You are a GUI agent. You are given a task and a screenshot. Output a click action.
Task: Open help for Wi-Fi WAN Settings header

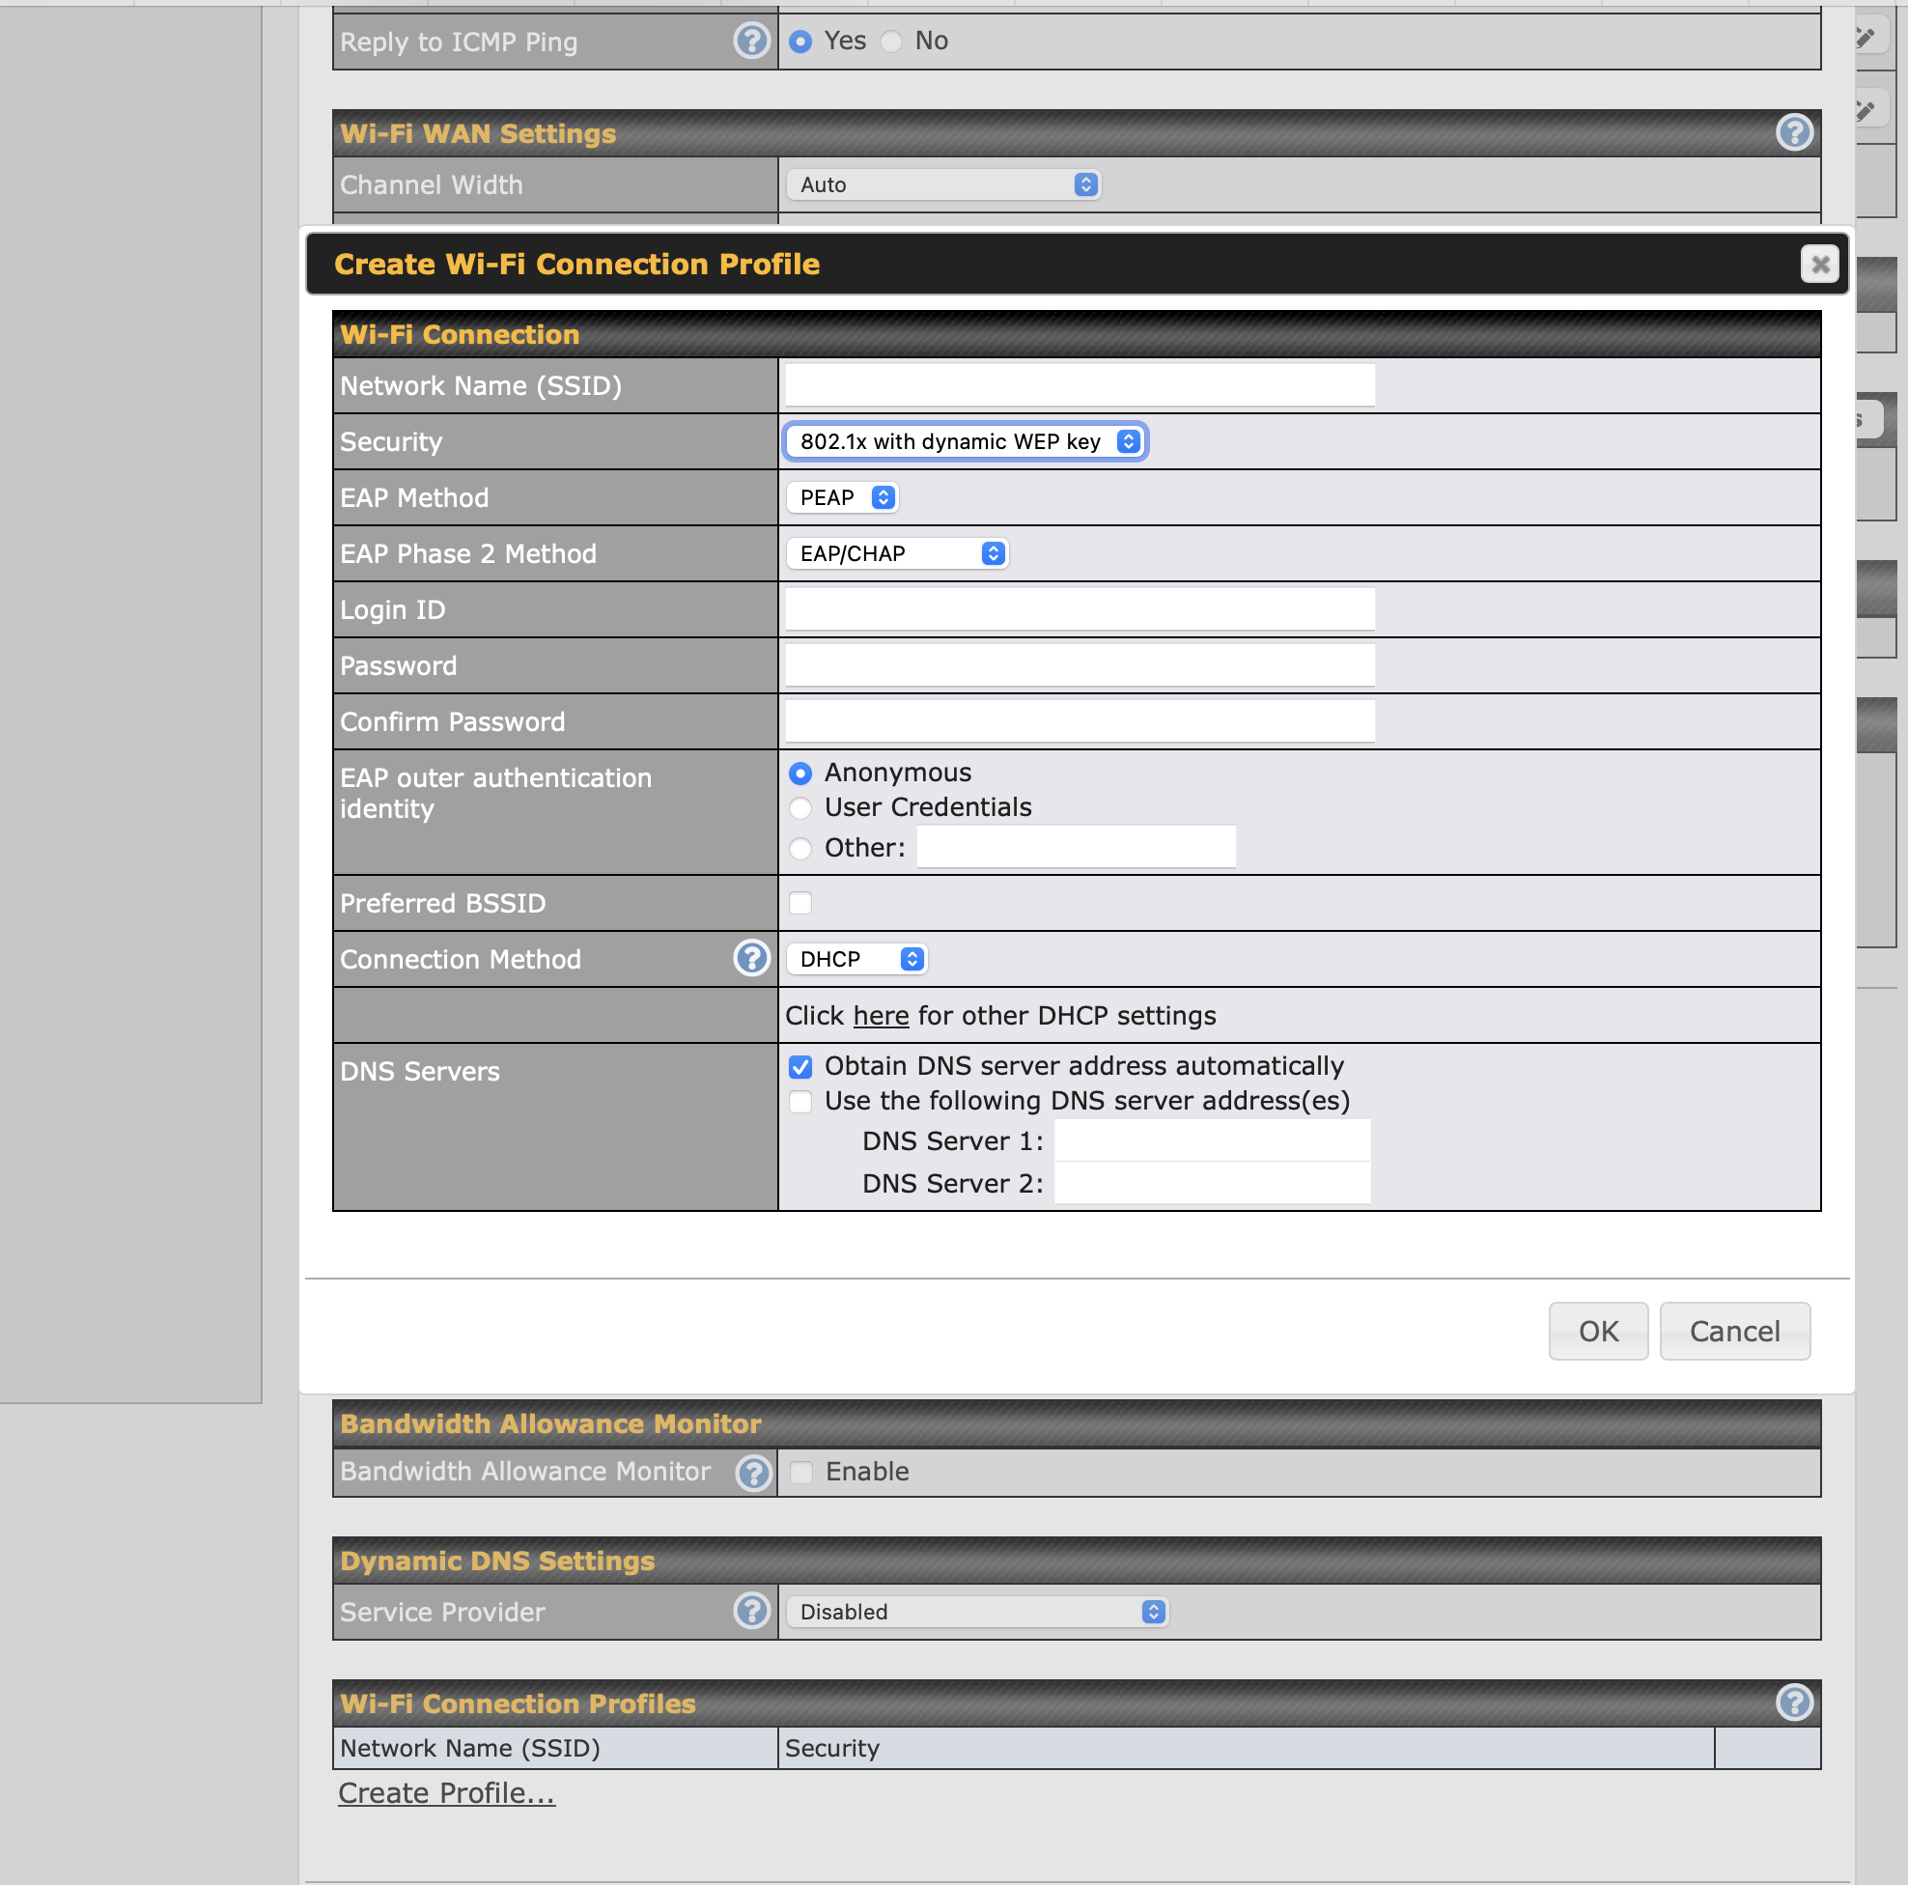[1793, 132]
